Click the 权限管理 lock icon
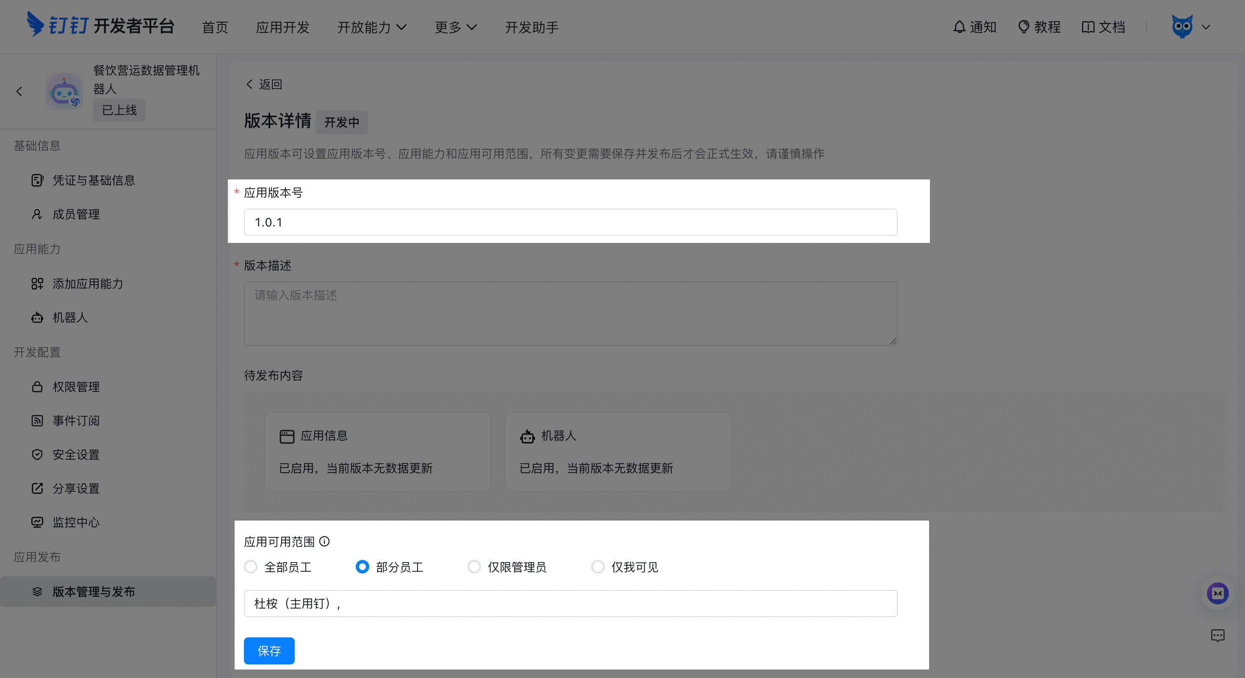 tap(37, 387)
